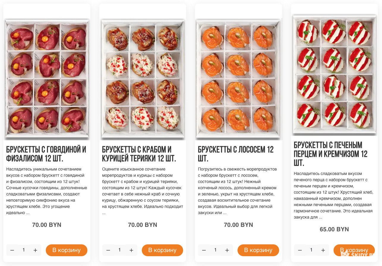Image resolution: width=382 pixels, height=266 pixels.
Task: Decrease quantity for salmon bruschetta set
Action: [204, 250]
